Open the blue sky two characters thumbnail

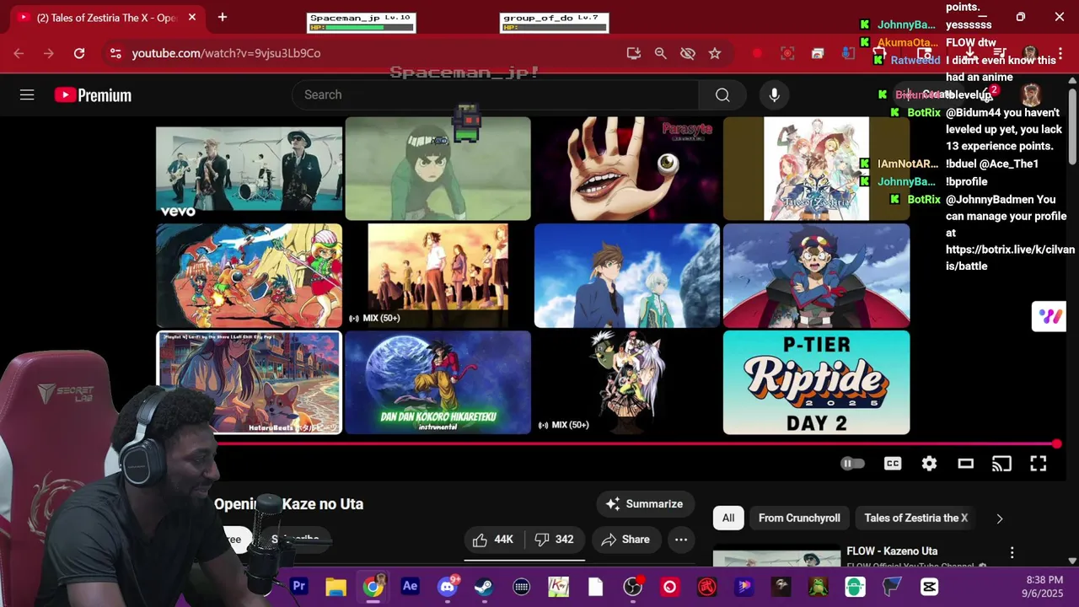point(627,276)
